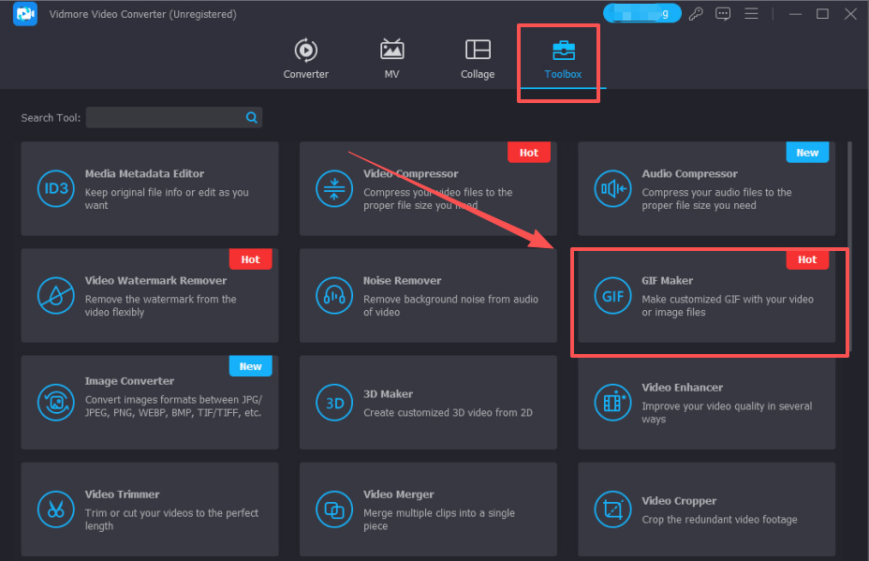Click the GIF Maker circular icon
869x561 pixels.
pyautogui.click(x=612, y=296)
